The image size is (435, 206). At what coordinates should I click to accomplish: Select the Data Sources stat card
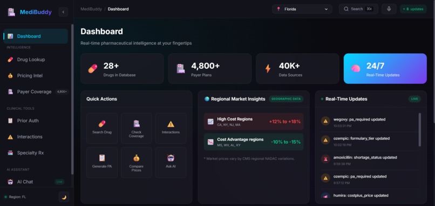point(297,68)
